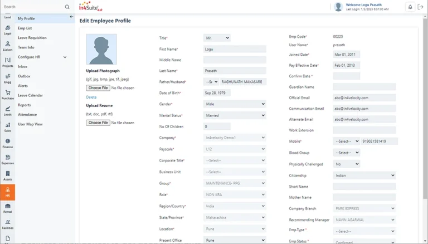Select the highlighted HR module icon

(8, 192)
